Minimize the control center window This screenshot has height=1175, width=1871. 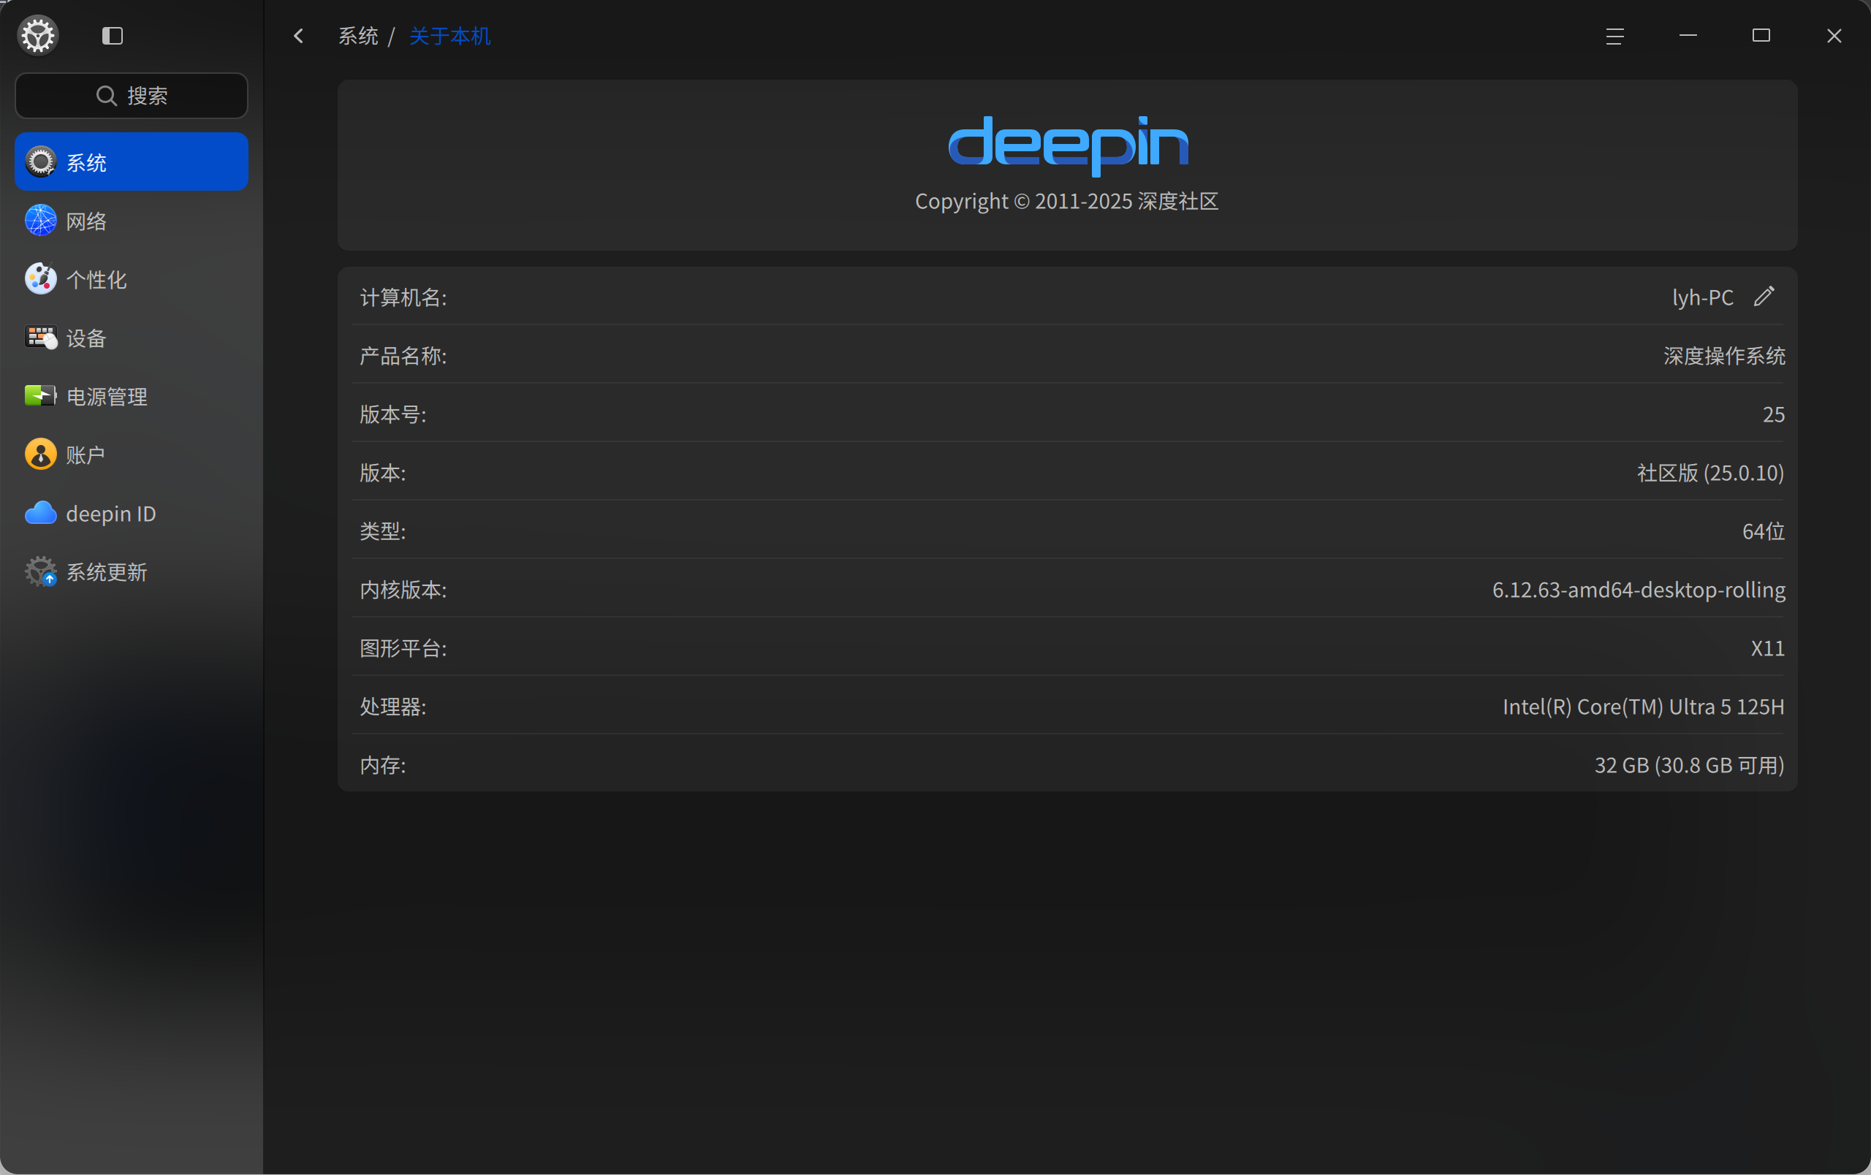tap(1688, 36)
